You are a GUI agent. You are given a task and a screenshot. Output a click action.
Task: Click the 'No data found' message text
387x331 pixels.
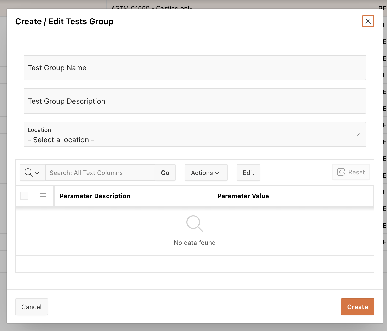[195, 243]
